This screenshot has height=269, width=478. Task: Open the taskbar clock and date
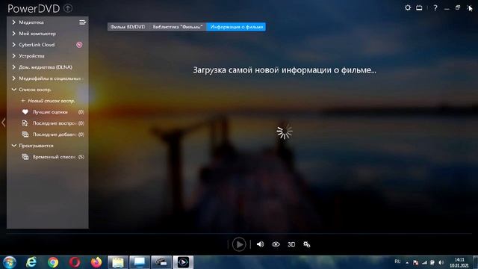(x=459, y=262)
